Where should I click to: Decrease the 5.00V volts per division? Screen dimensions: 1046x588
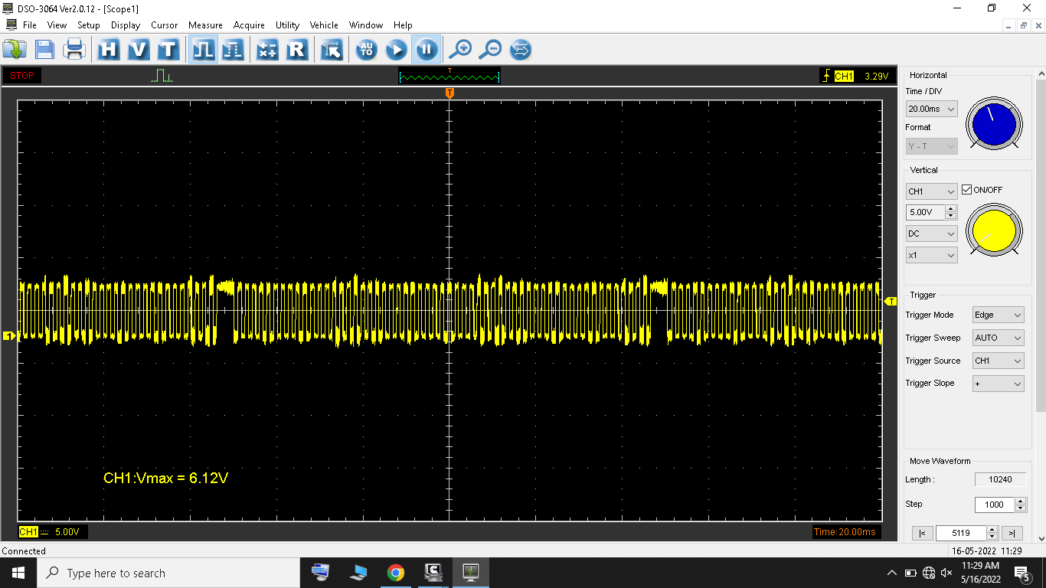click(x=951, y=216)
